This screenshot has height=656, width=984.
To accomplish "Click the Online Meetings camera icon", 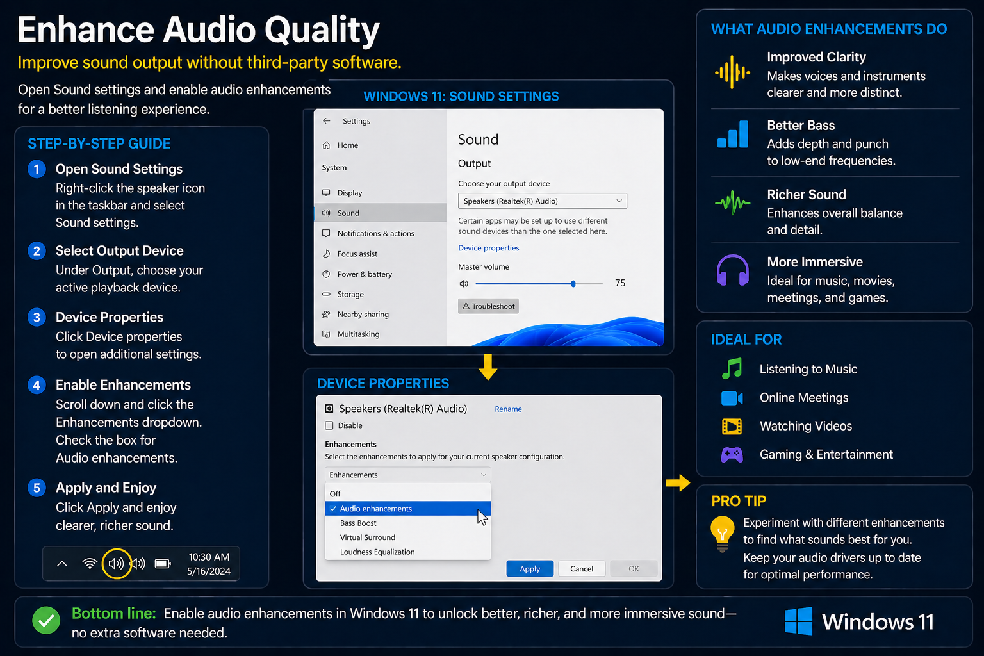I will (732, 398).
